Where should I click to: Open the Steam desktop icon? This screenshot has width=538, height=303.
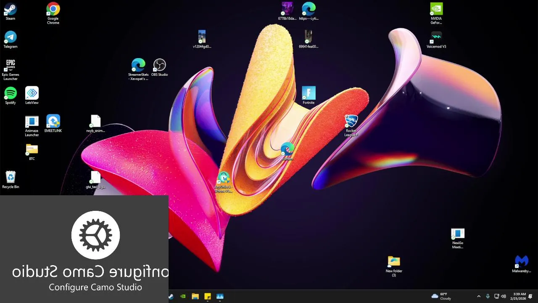pos(11,12)
